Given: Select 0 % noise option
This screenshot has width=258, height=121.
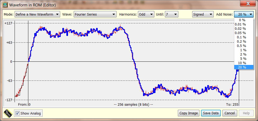Looking at the screenshot, I should pyautogui.click(x=244, y=20).
